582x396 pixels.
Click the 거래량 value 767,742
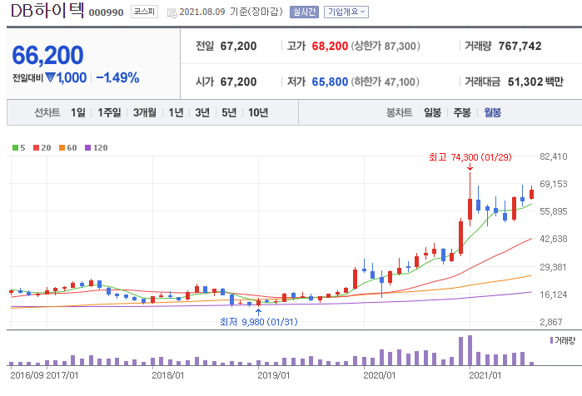click(x=520, y=46)
